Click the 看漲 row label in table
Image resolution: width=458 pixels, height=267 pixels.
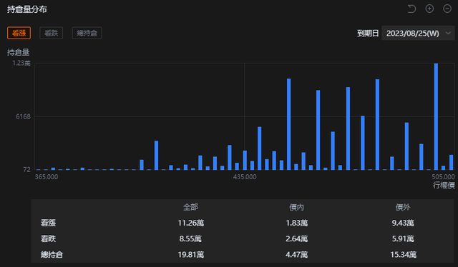(48, 223)
